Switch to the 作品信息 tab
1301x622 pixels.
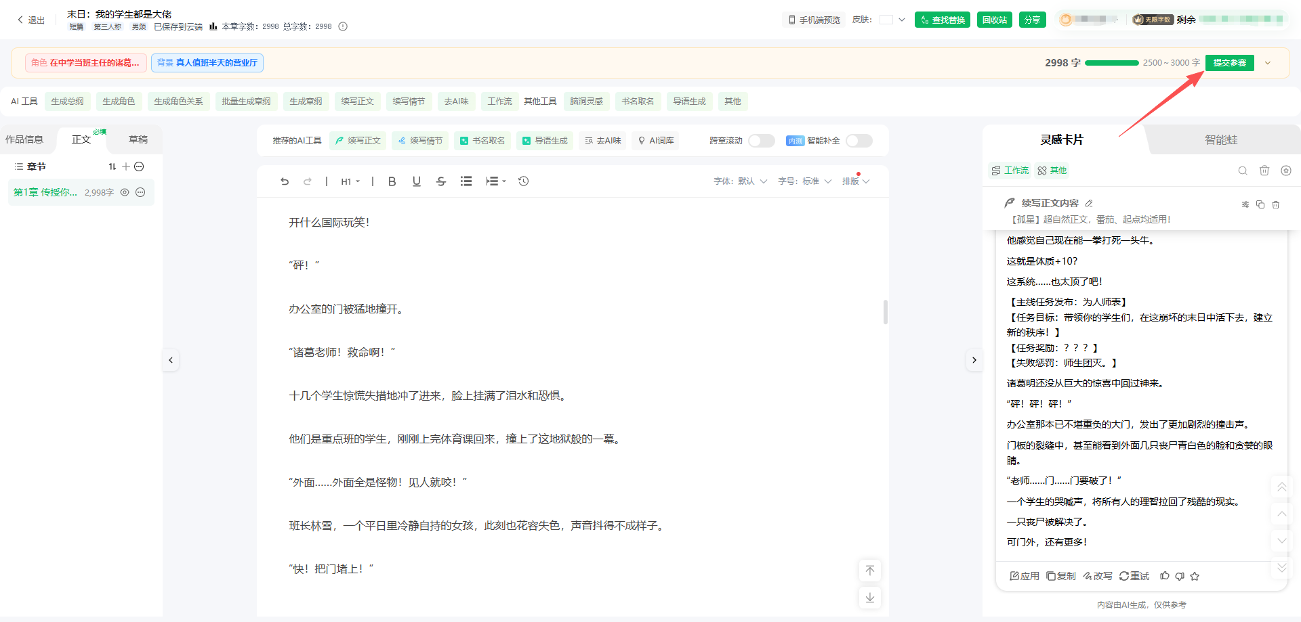(24, 139)
